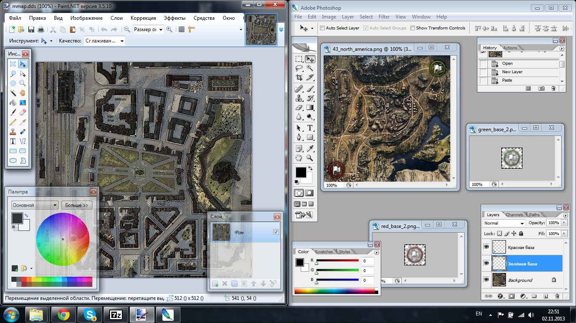576x323 pixels.
Task: Select the Paste step in History
Action: click(507, 80)
